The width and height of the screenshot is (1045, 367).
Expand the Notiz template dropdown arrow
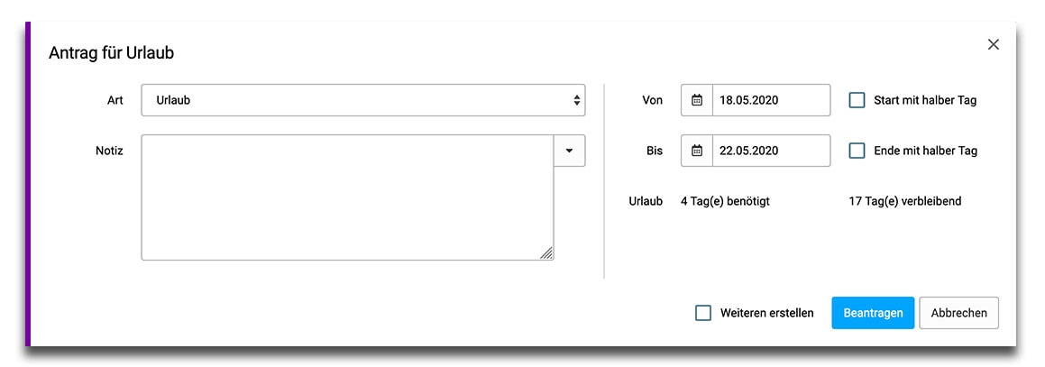tap(569, 151)
